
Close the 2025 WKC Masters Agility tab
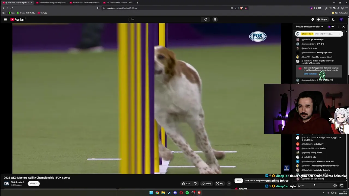pyautogui.click(x=32, y=3)
